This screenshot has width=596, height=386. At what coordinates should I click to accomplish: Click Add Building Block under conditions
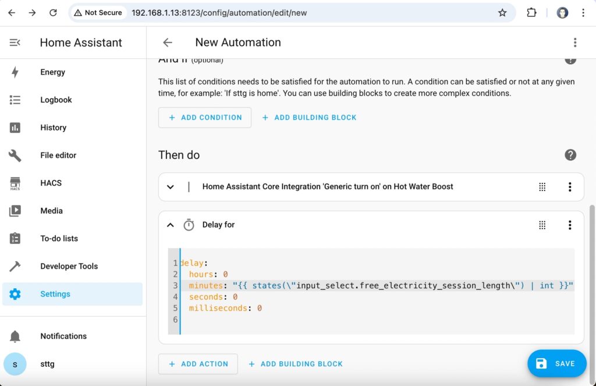[x=309, y=118]
